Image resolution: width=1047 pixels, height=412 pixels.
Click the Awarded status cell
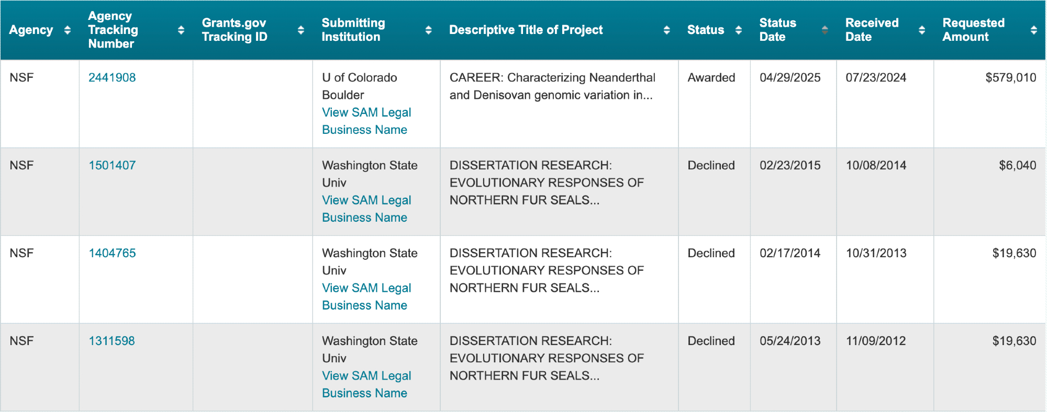pos(711,78)
